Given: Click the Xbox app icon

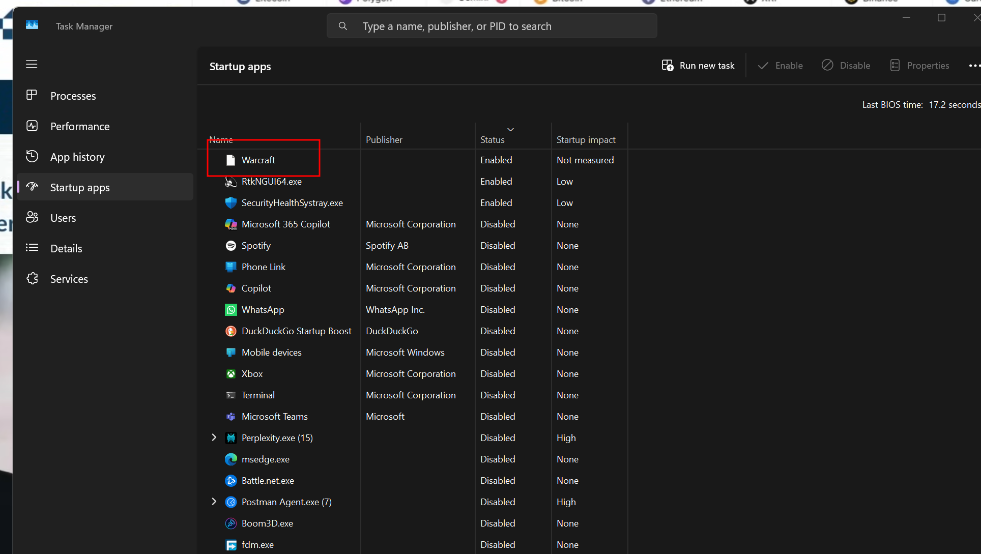Looking at the screenshot, I should pyautogui.click(x=231, y=374).
